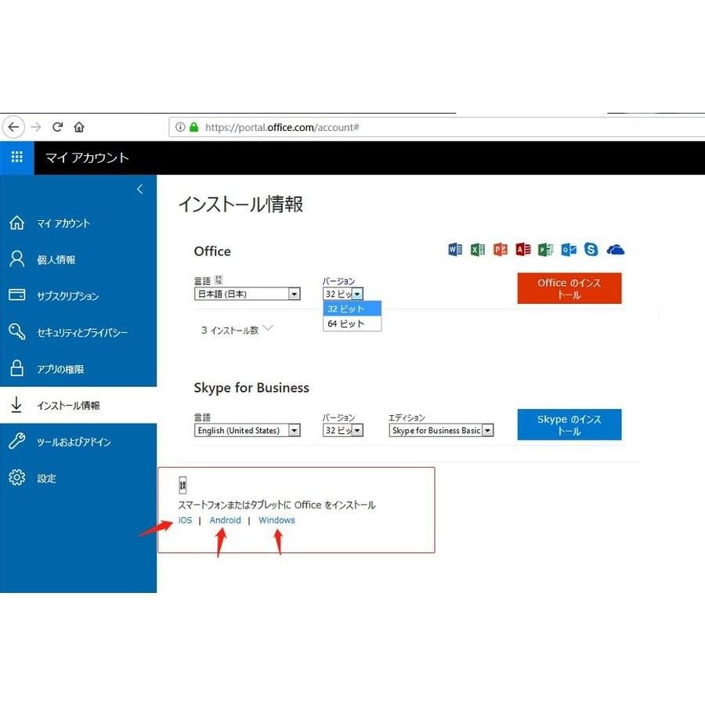This screenshot has height=705, width=705.
Task: Click the PowerPoint icon
Action: (501, 250)
